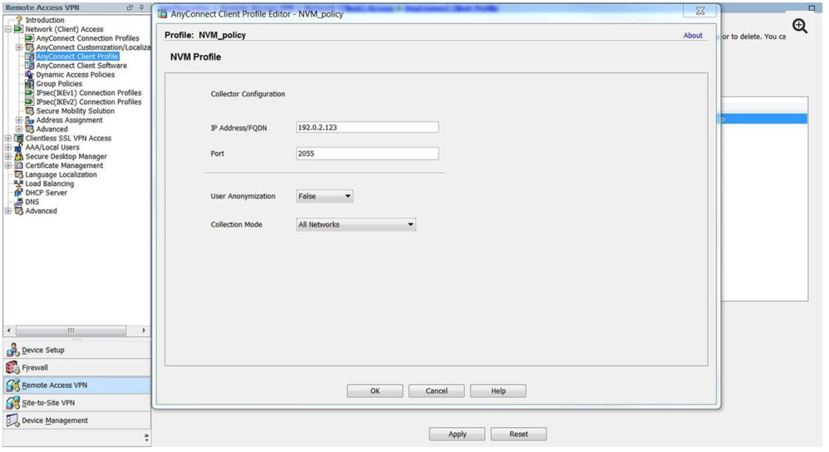Expand the bottom Advanced tree node

point(8,211)
